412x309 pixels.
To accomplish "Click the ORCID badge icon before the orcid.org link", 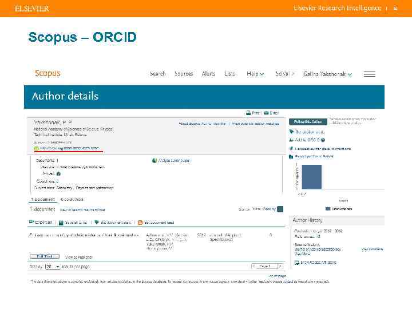I will pos(36,148).
